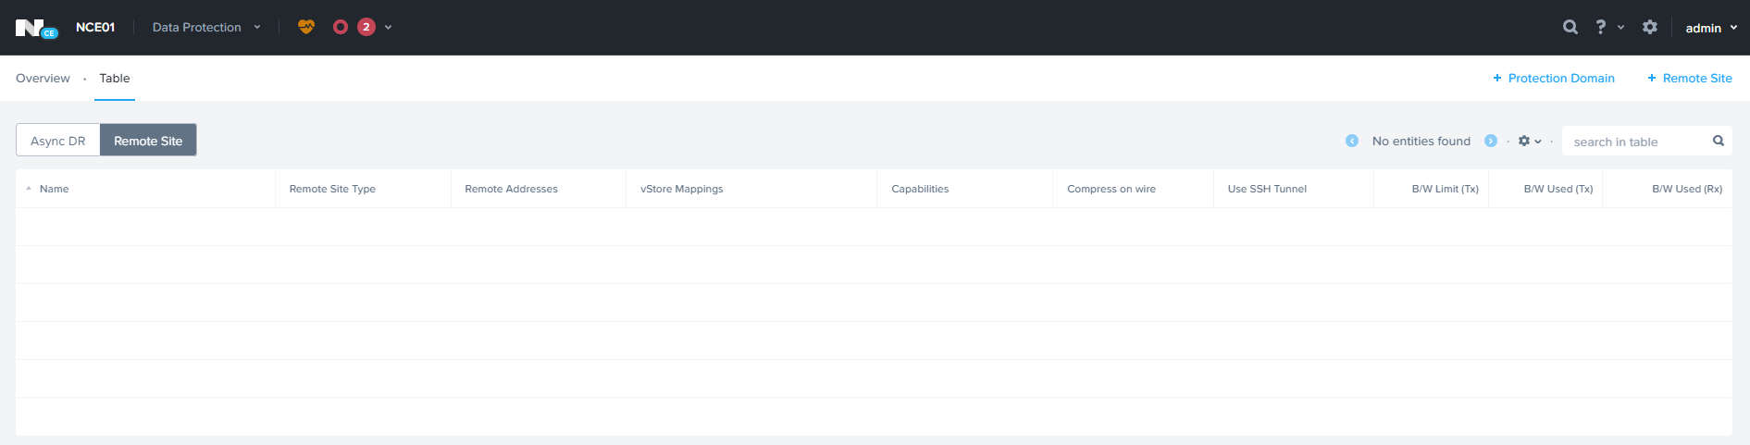This screenshot has height=445, width=1750.
Task: Sort the table by Name column
Action: pyautogui.click(x=54, y=189)
